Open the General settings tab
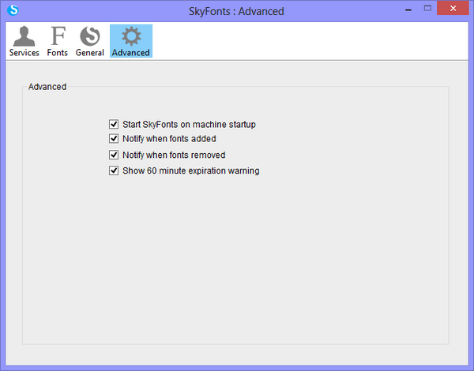 tap(90, 41)
